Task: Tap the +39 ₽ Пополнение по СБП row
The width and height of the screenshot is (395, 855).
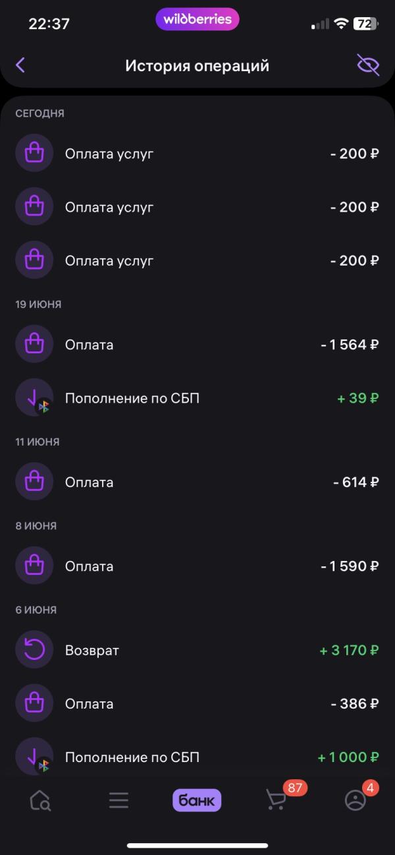Action: click(x=197, y=398)
